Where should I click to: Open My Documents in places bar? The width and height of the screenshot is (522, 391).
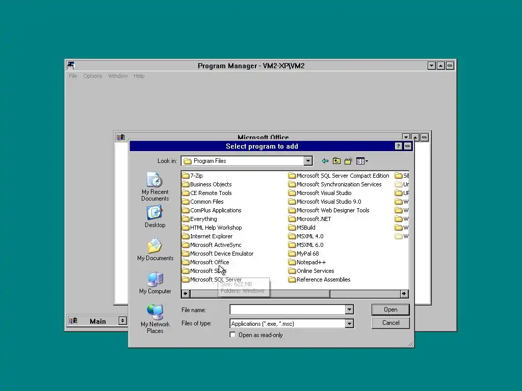(x=155, y=249)
